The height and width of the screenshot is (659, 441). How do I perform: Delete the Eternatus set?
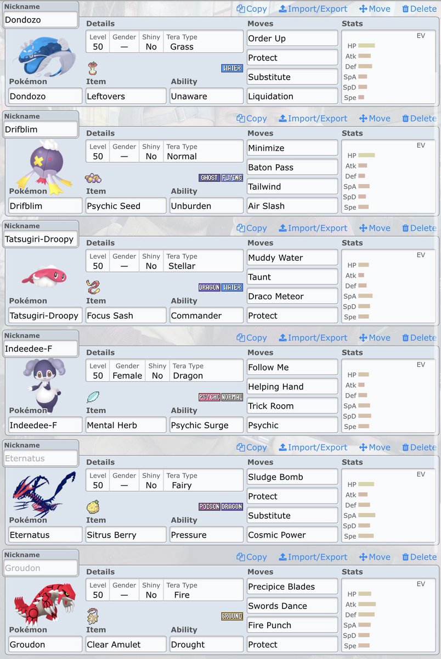point(420,448)
